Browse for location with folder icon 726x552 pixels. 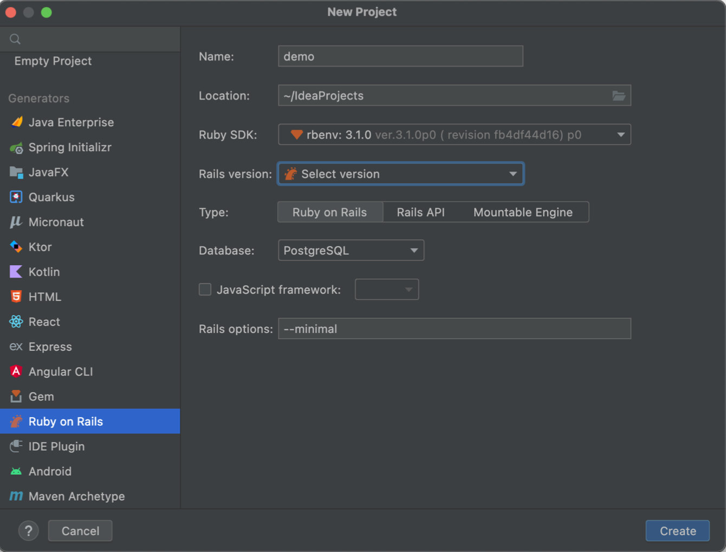pyautogui.click(x=619, y=96)
